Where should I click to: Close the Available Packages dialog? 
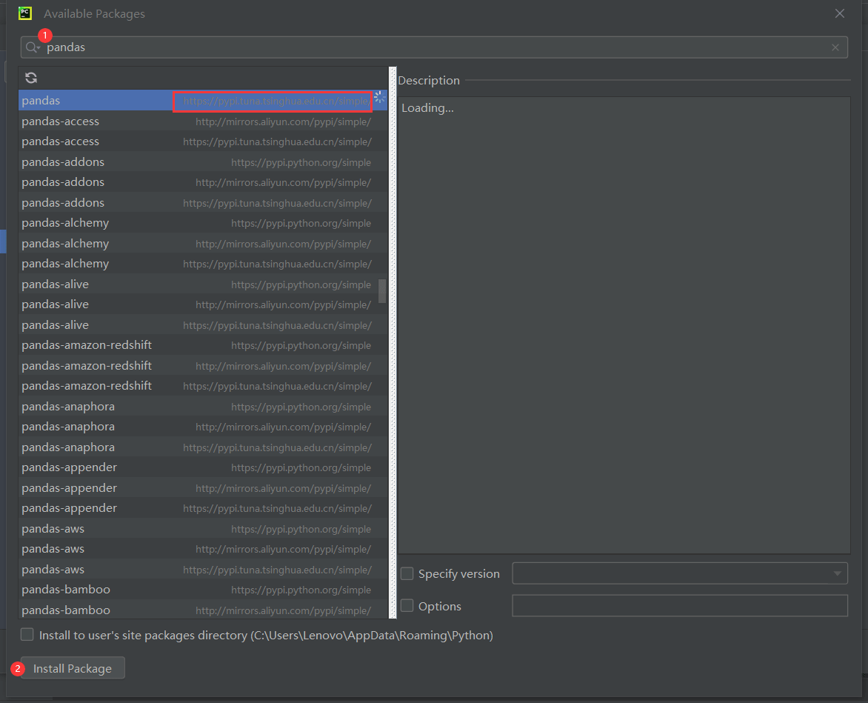840,13
